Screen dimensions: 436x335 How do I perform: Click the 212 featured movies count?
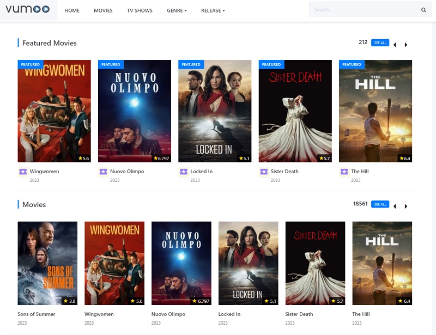[x=363, y=42]
